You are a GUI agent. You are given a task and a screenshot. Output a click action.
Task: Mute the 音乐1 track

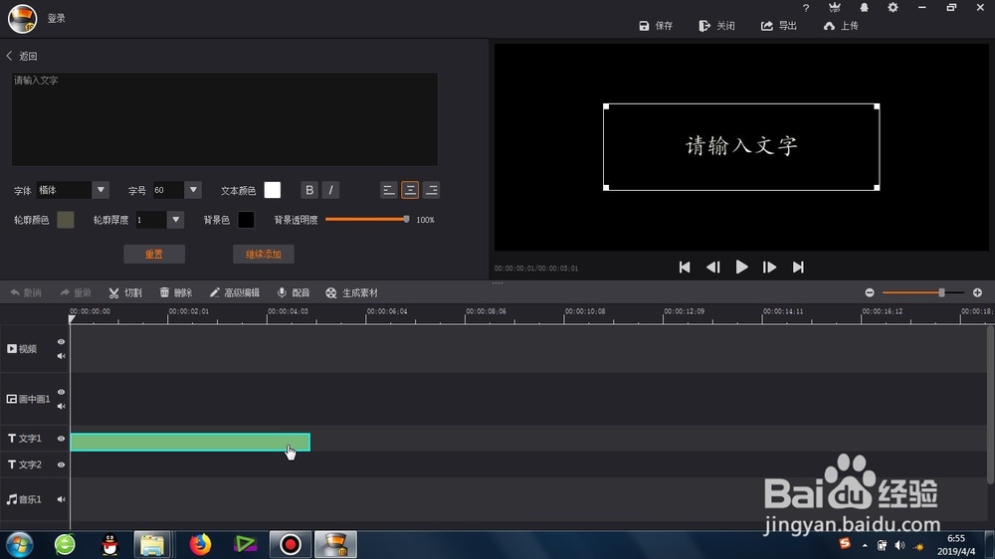click(61, 499)
